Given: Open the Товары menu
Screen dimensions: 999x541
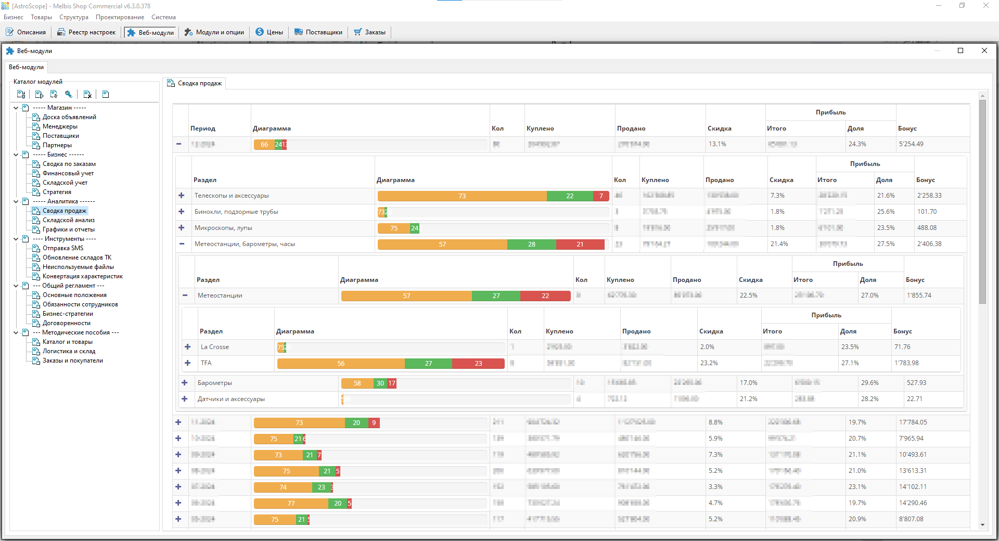Looking at the screenshot, I should point(41,17).
